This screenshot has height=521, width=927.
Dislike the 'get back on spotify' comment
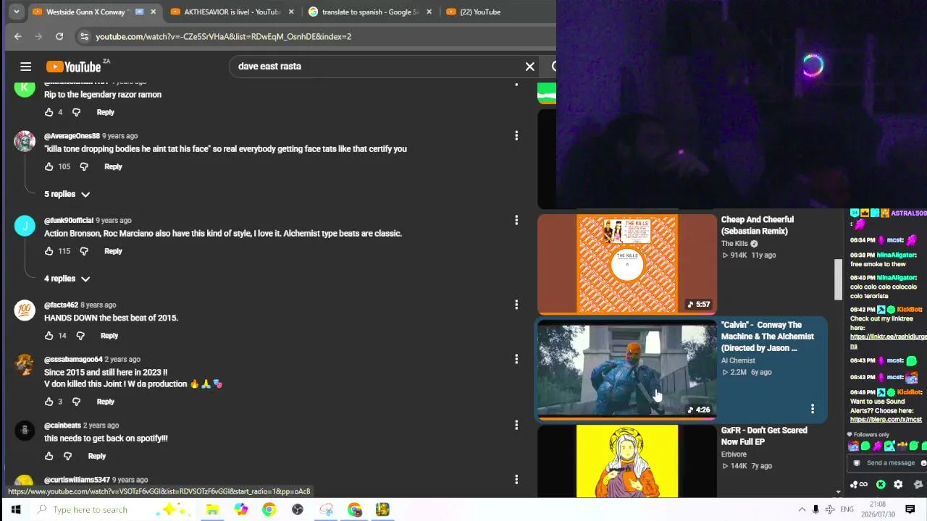(67, 456)
